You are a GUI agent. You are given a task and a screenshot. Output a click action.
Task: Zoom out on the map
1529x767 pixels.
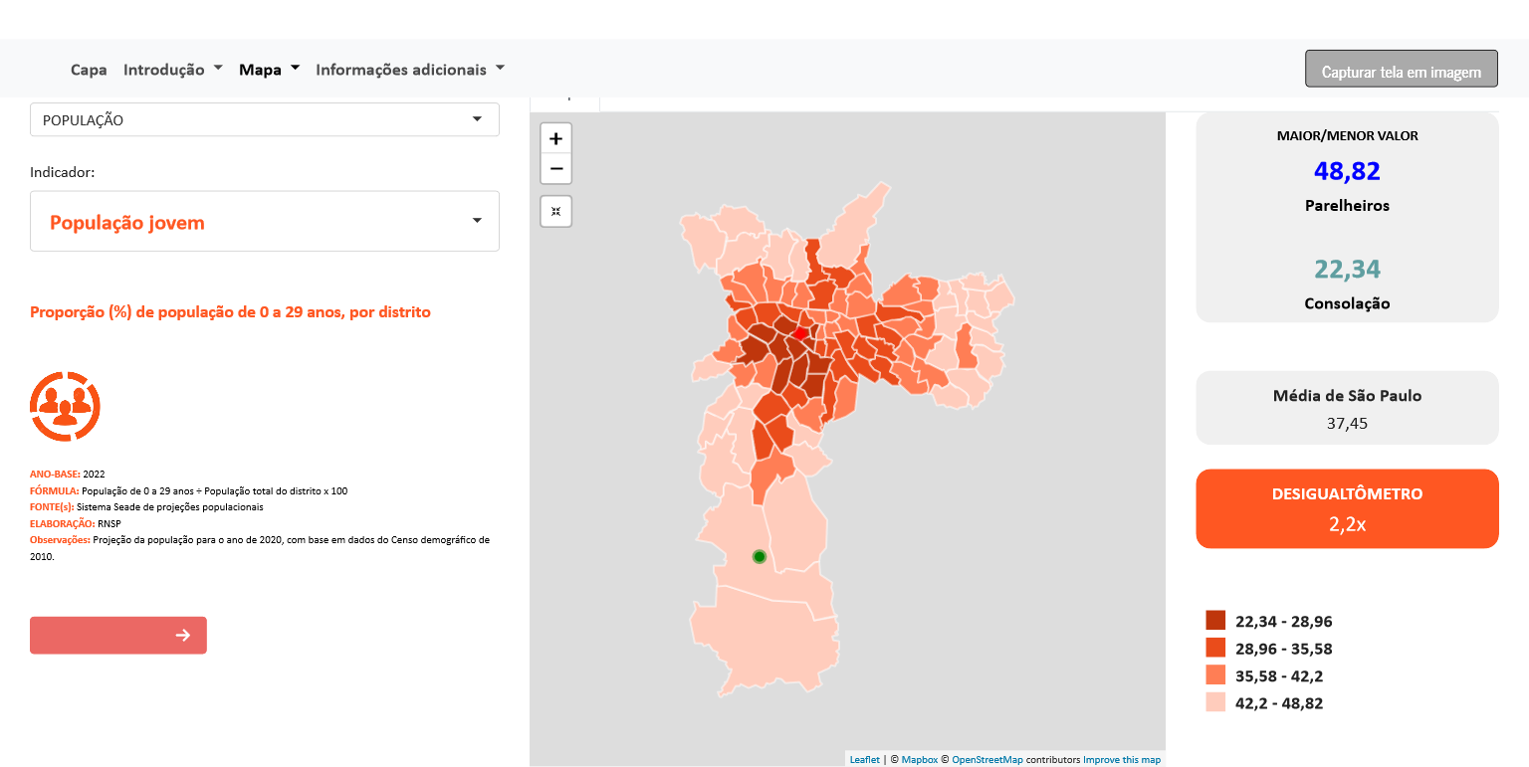pos(555,169)
